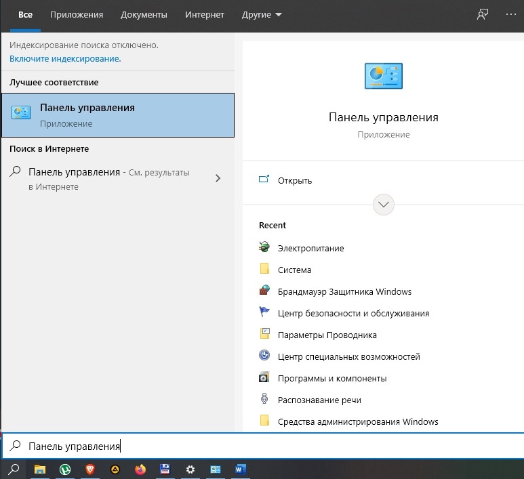Image resolution: width=524 pixels, height=479 pixels.
Task: Expand more actions with the round chevron
Action: click(x=383, y=205)
